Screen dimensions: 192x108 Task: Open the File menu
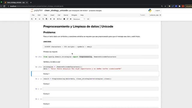click(33, 15)
